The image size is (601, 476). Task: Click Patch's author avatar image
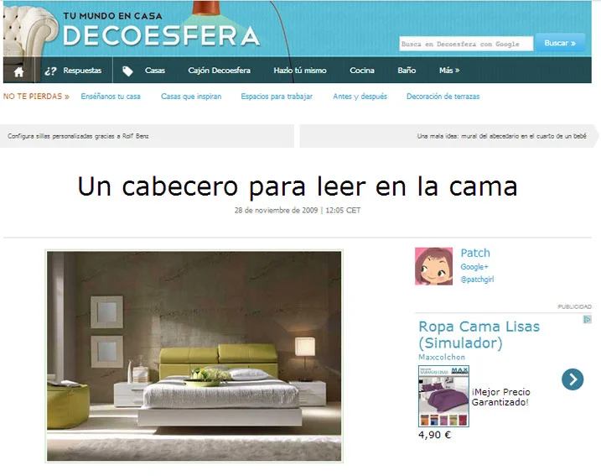point(433,266)
